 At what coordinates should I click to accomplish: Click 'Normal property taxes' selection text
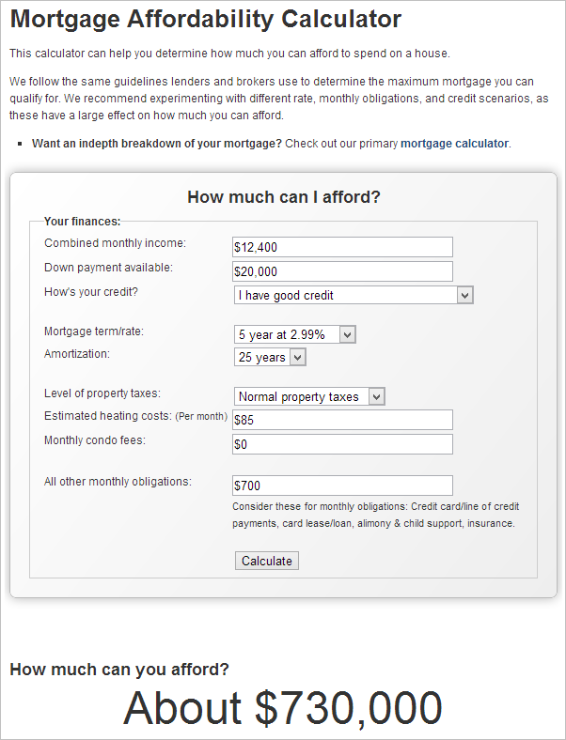tap(299, 396)
